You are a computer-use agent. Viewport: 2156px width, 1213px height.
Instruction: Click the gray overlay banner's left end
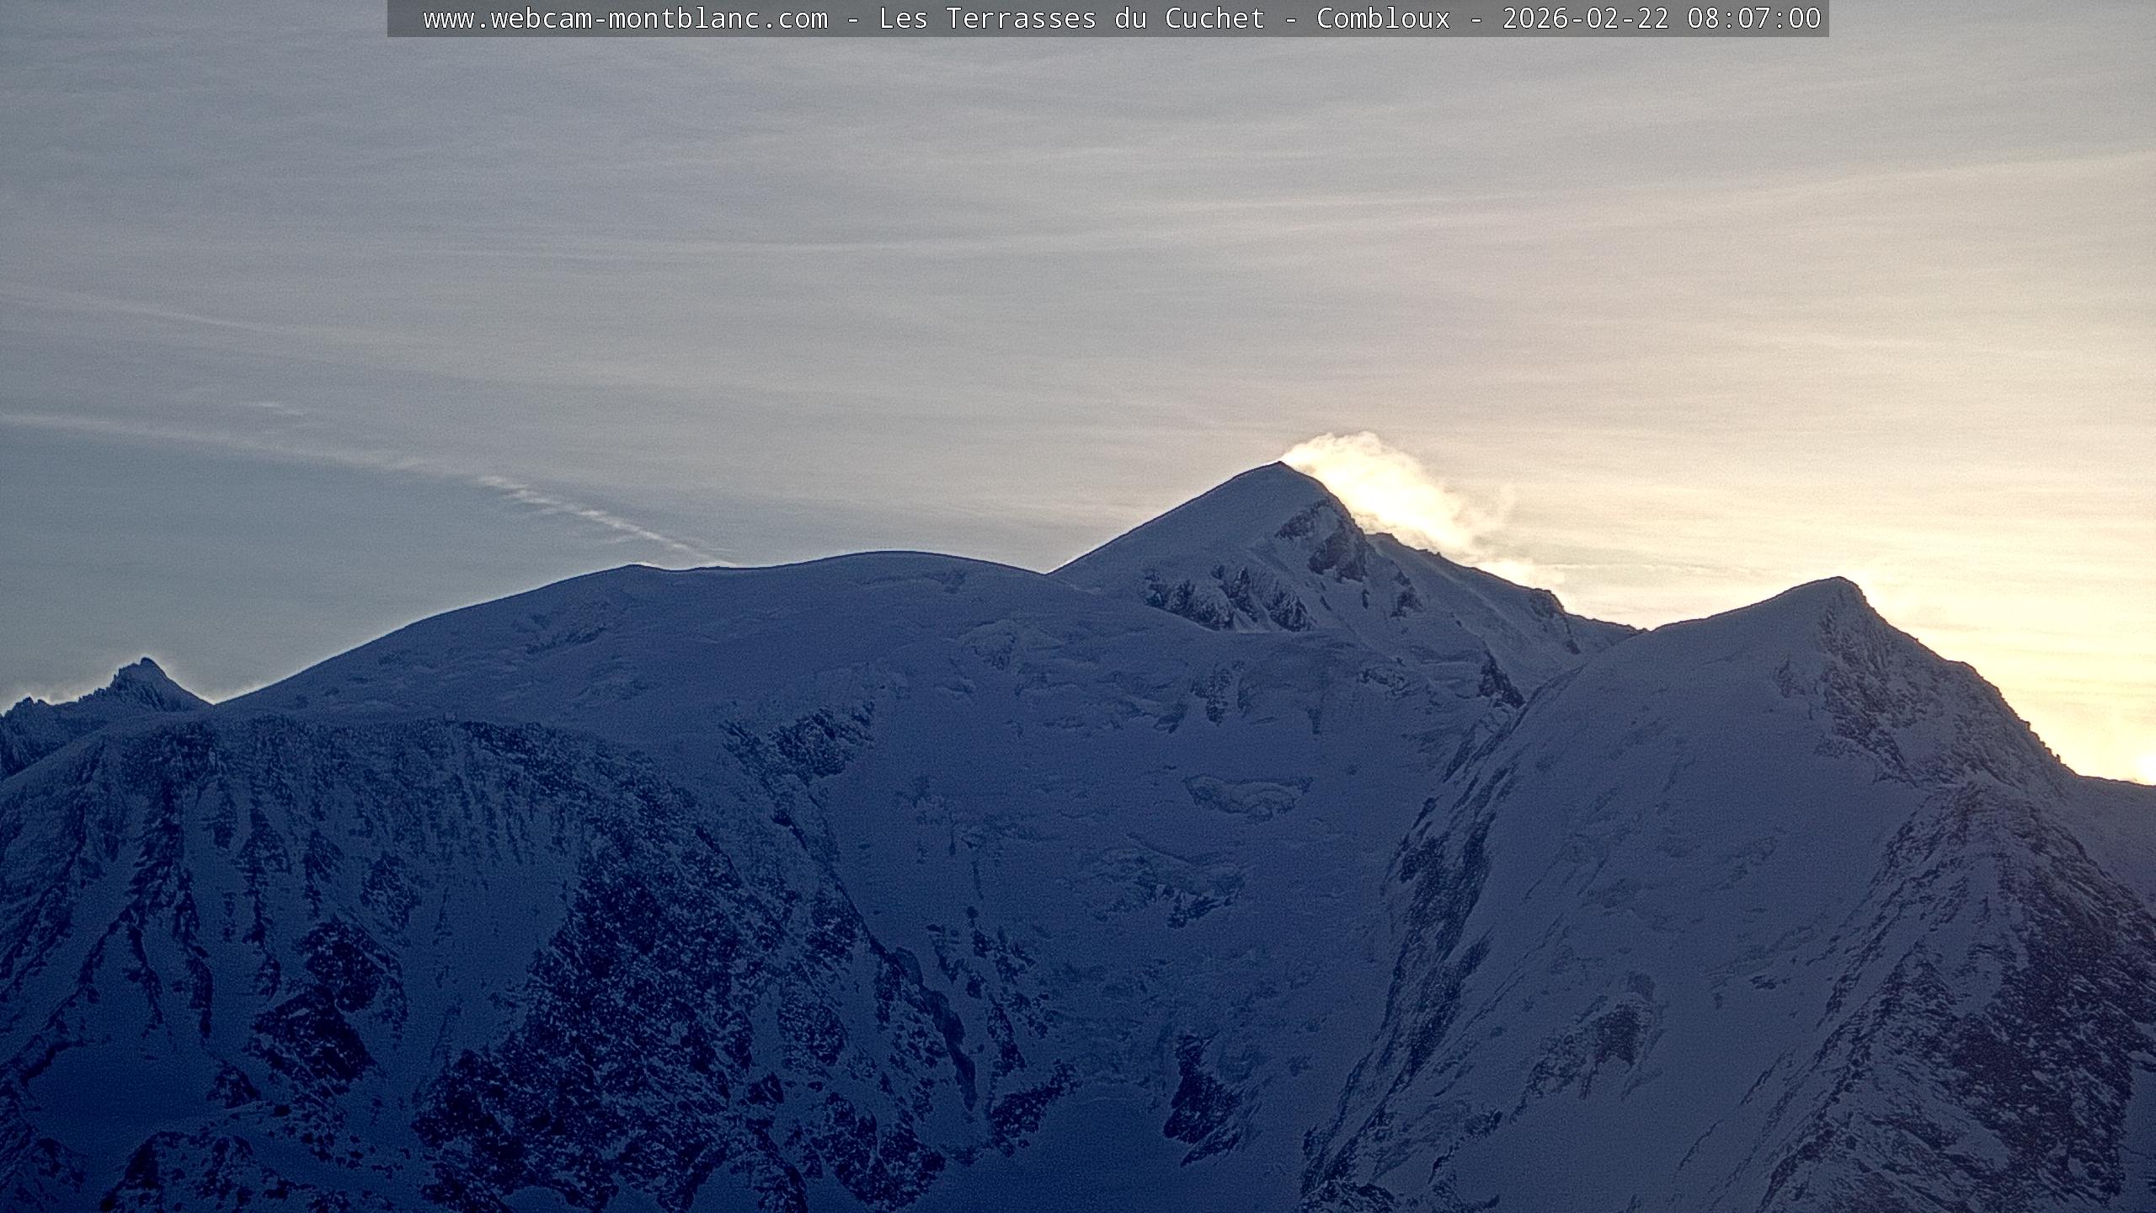point(403,19)
